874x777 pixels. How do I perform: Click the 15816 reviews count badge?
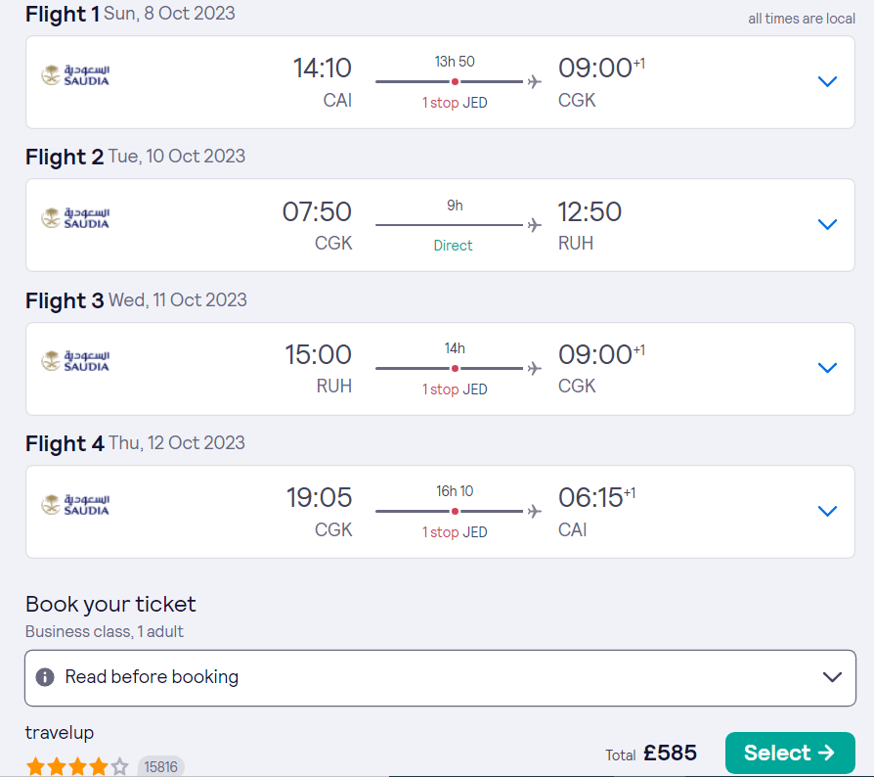161,767
